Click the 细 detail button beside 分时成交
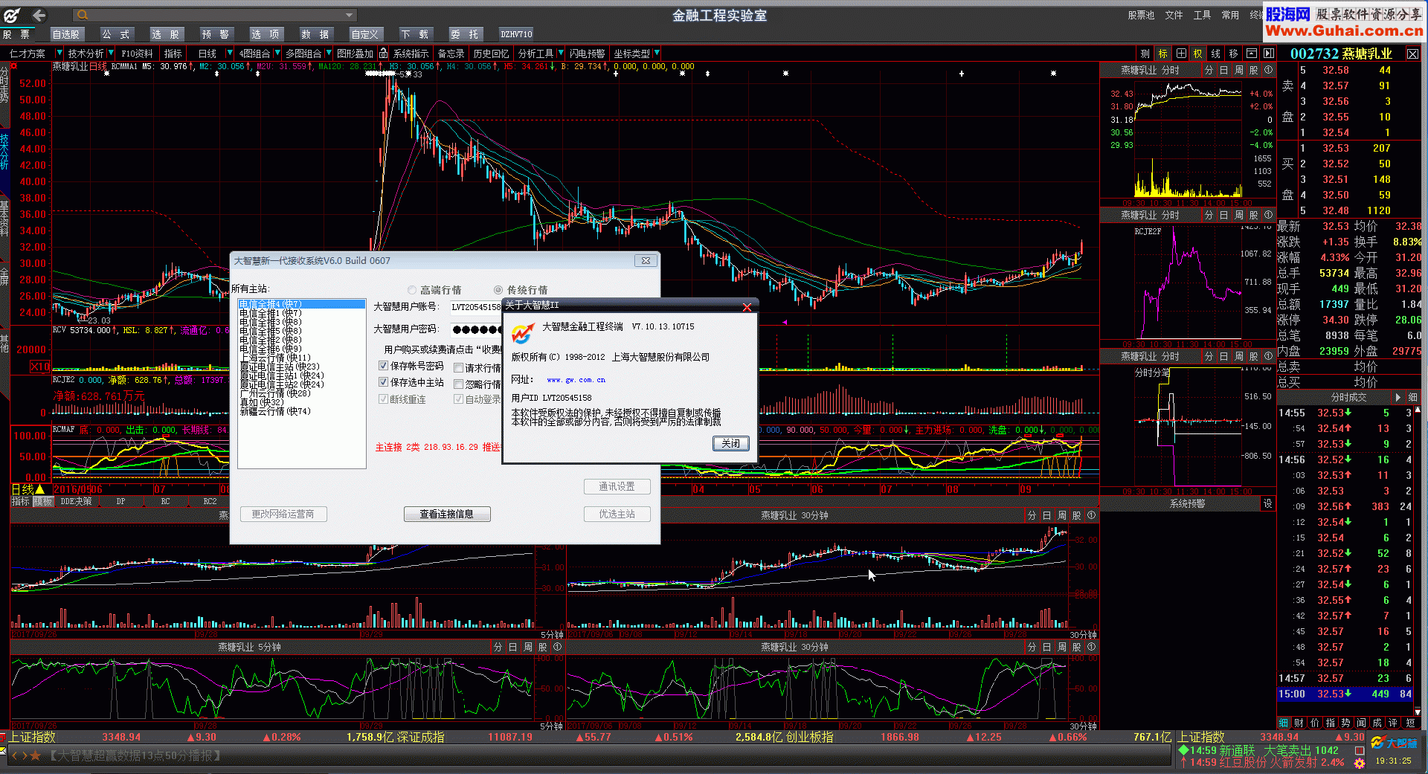The width and height of the screenshot is (1428, 774). coord(1412,397)
